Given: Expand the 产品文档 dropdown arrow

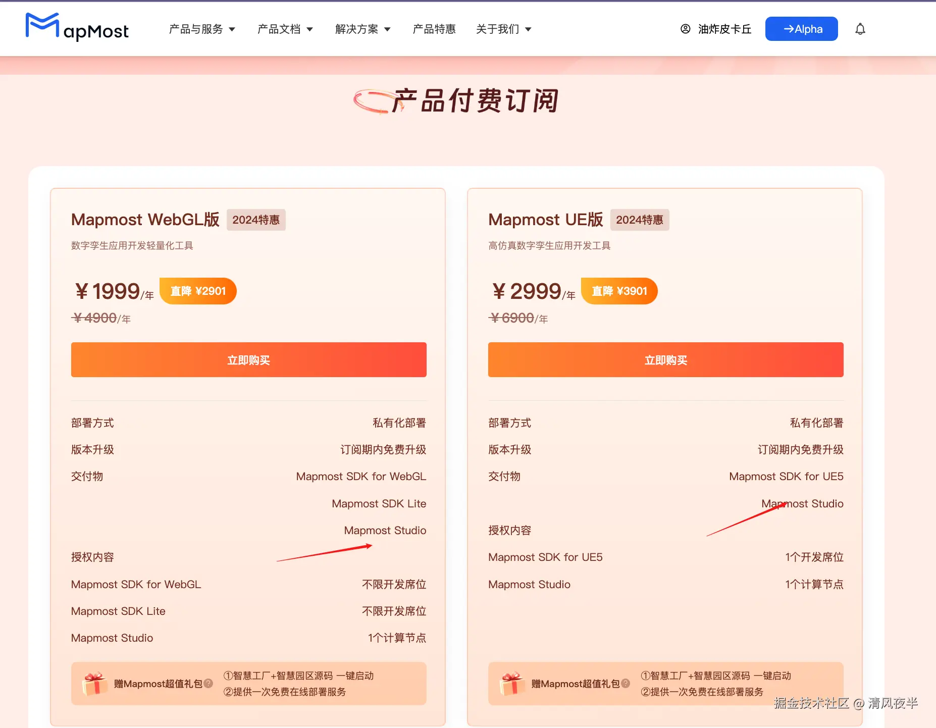Looking at the screenshot, I should (x=310, y=29).
